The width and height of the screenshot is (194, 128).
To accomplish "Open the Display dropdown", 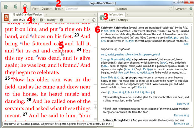I will 52,20.
